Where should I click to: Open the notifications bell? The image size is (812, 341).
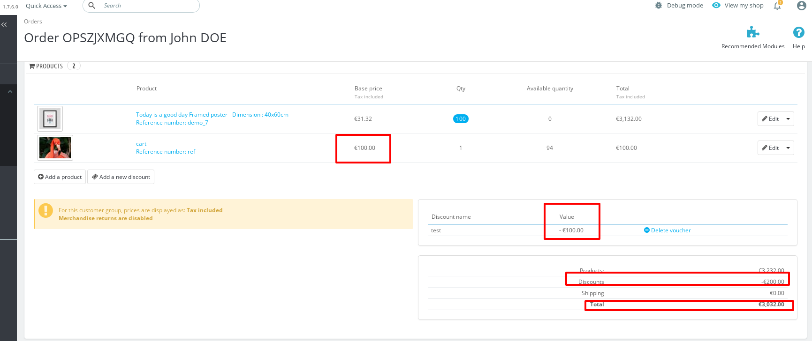coord(777,6)
